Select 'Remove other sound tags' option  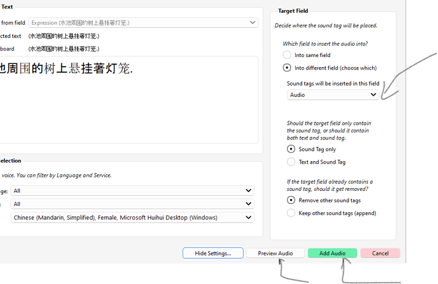coord(291,200)
